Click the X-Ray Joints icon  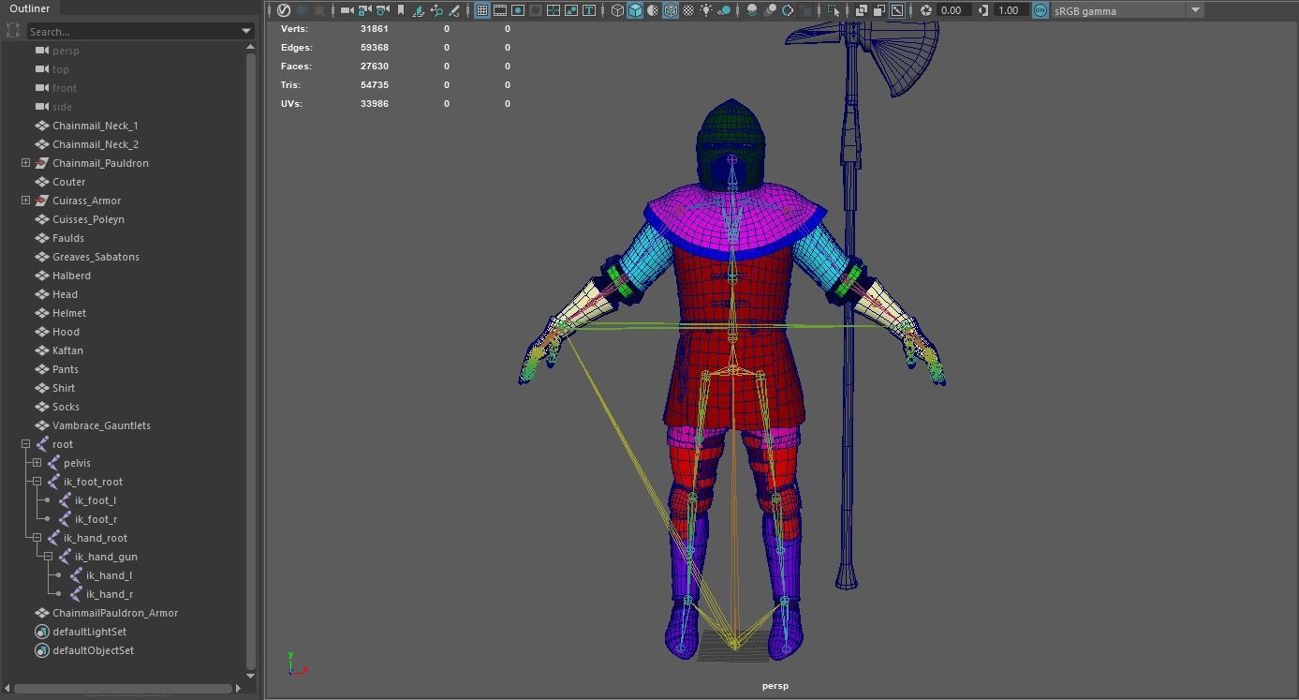[x=897, y=10]
